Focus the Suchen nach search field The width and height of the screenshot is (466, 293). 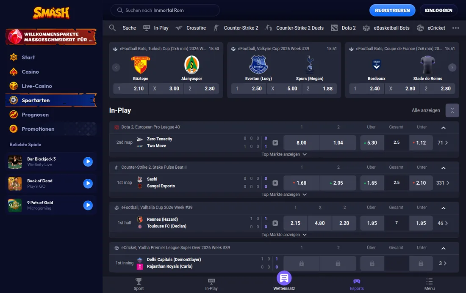coord(165,11)
